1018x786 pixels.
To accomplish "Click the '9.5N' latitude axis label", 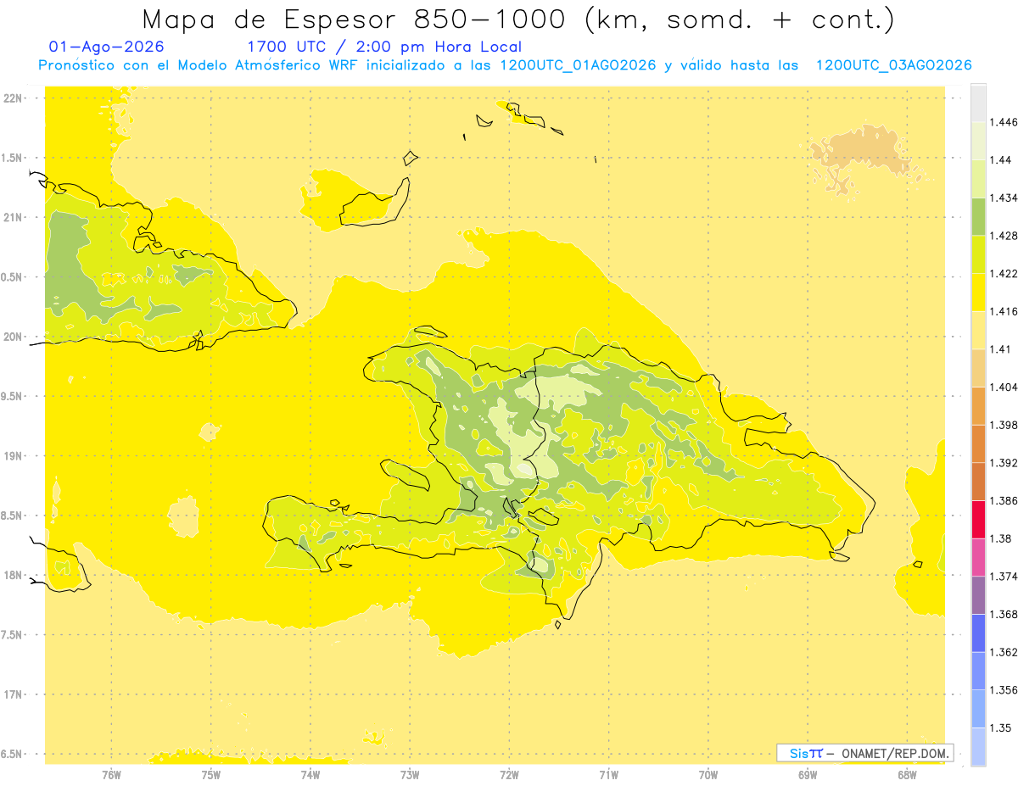I will (13, 396).
